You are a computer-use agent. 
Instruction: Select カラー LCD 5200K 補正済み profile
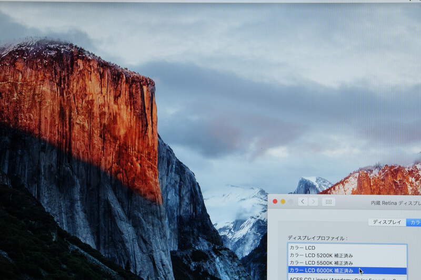[347, 256]
